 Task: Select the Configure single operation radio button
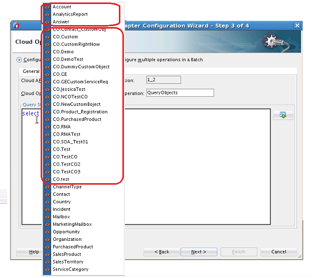(19, 60)
